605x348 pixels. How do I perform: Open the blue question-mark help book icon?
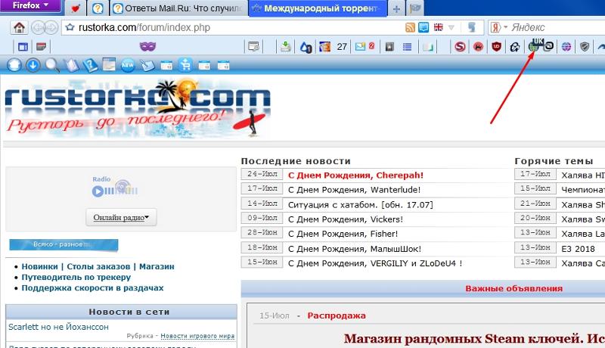click(x=89, y=65)
